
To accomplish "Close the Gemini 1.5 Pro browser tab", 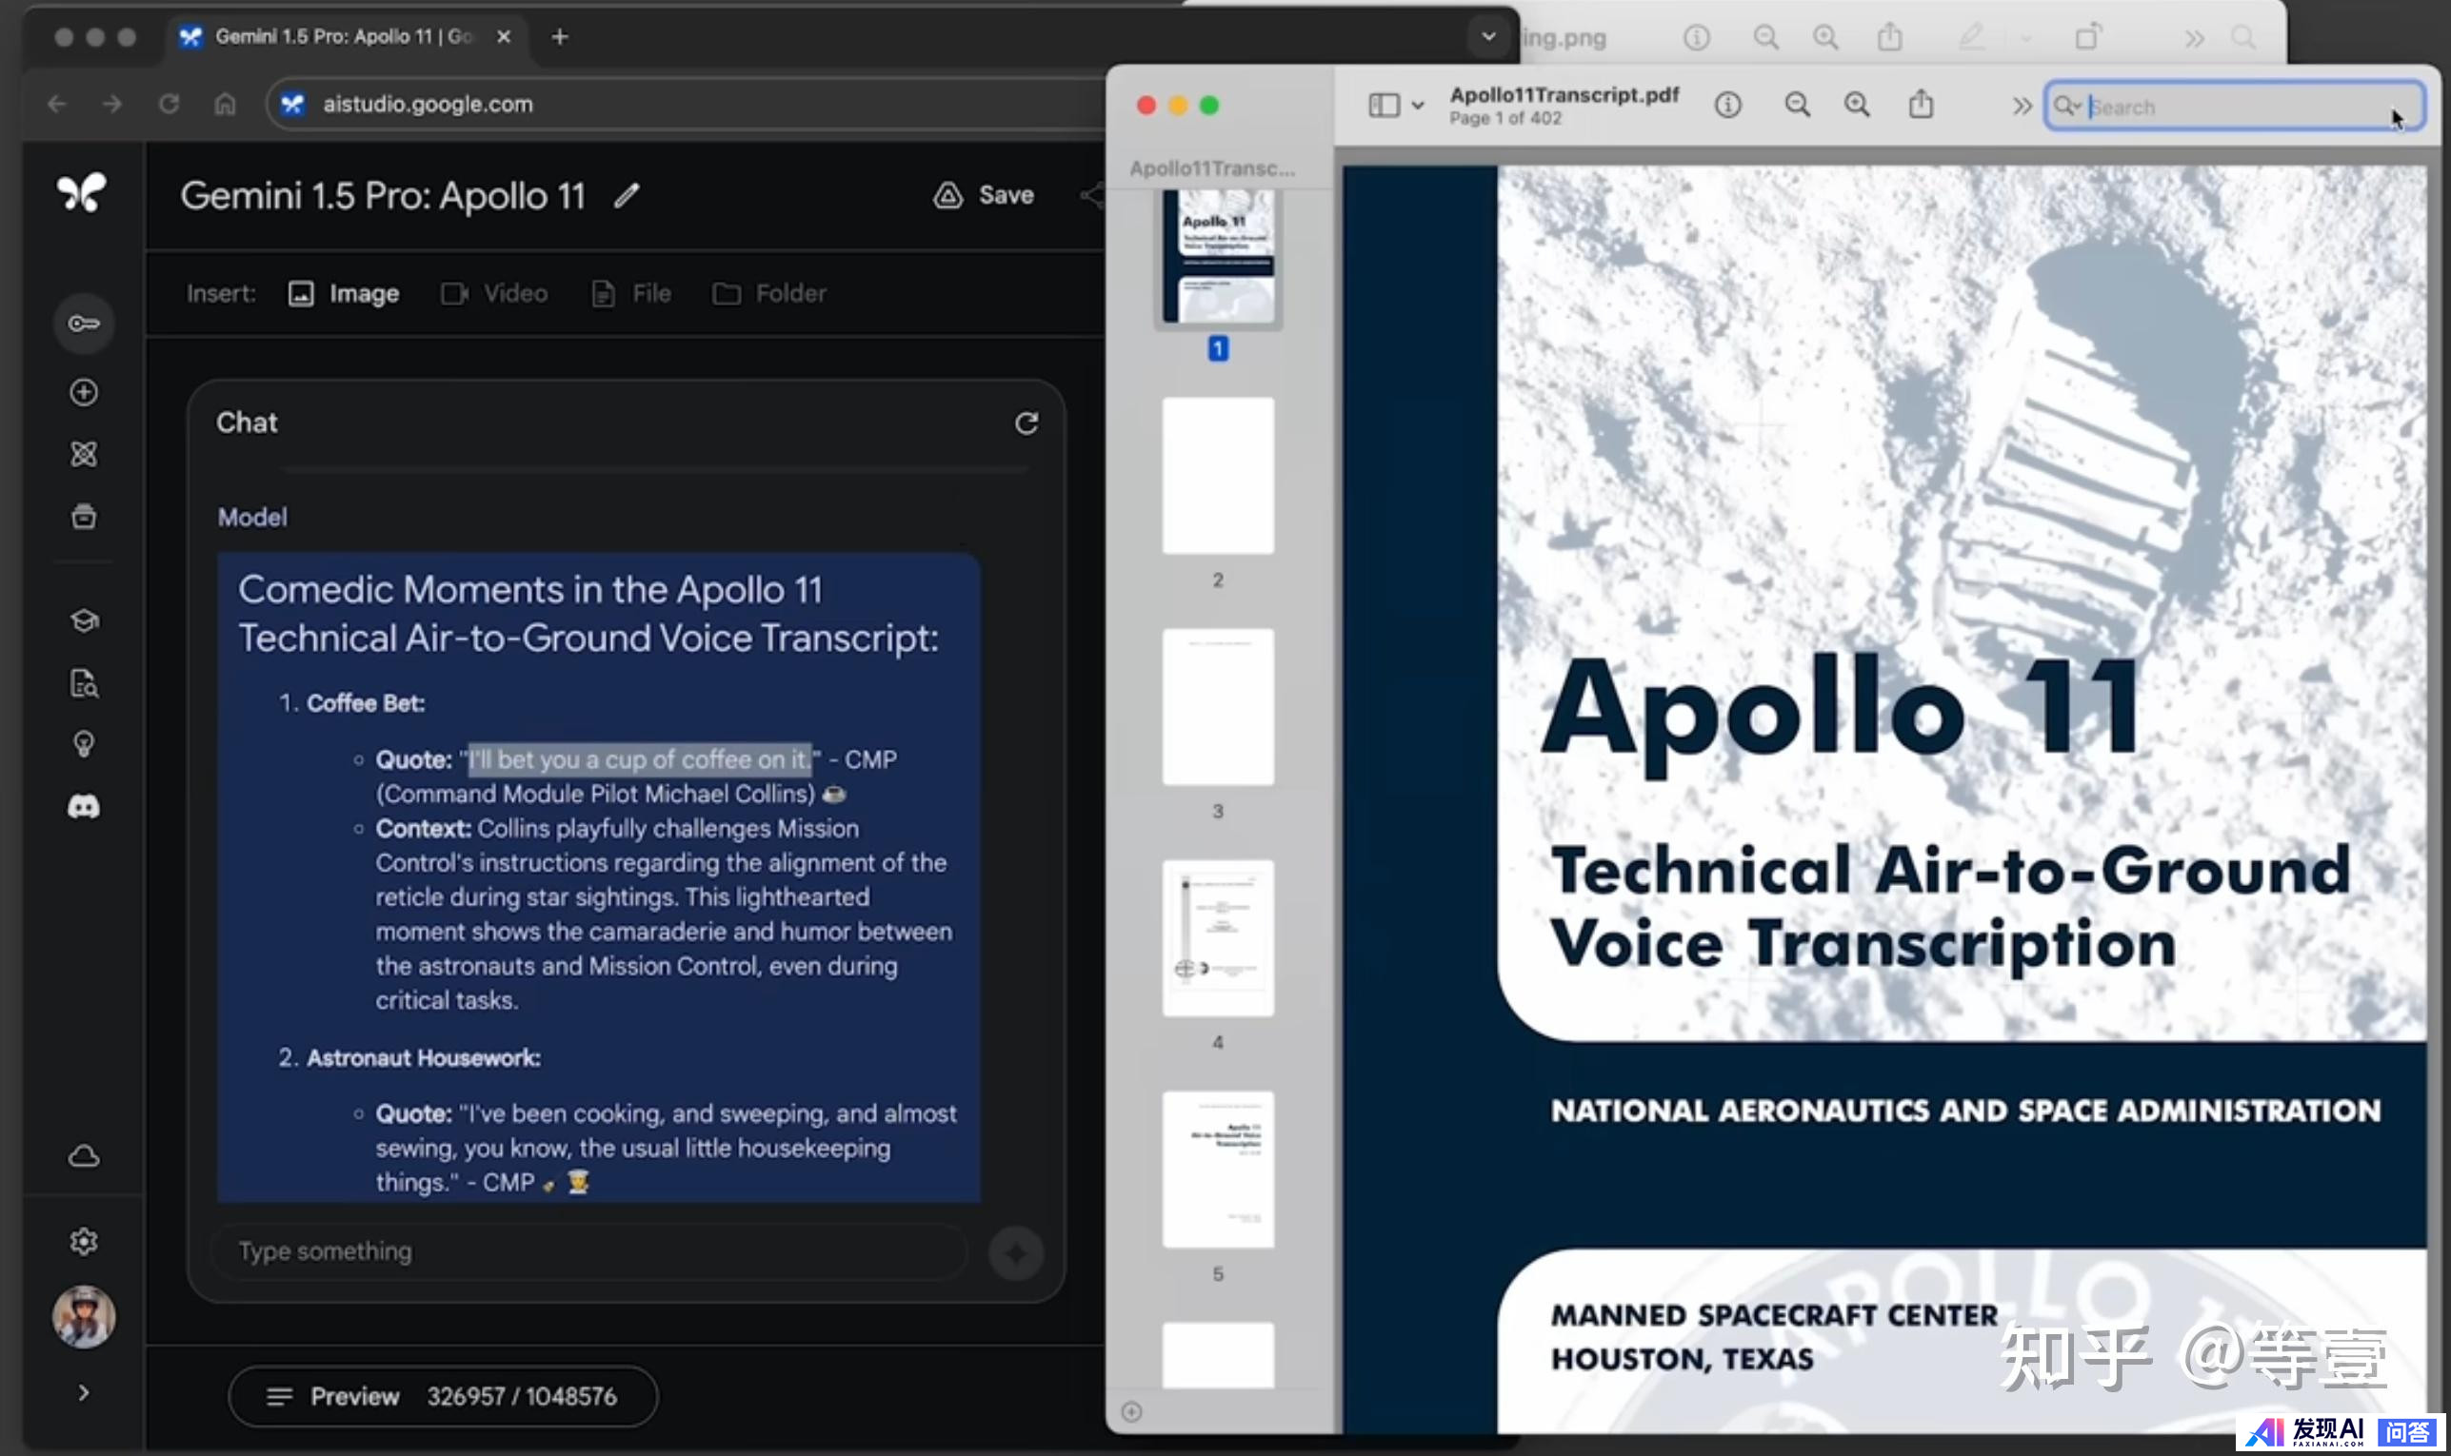I will tap(504, 36).
